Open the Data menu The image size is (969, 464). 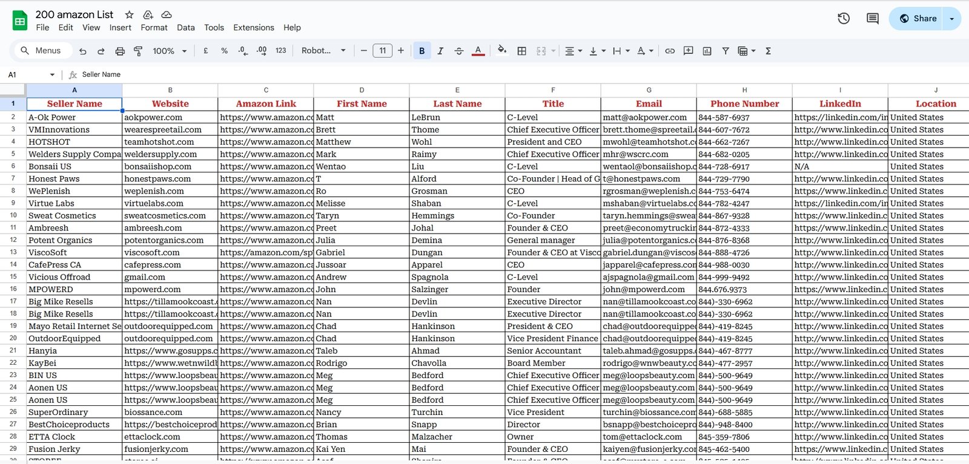[x=186, y=28]
